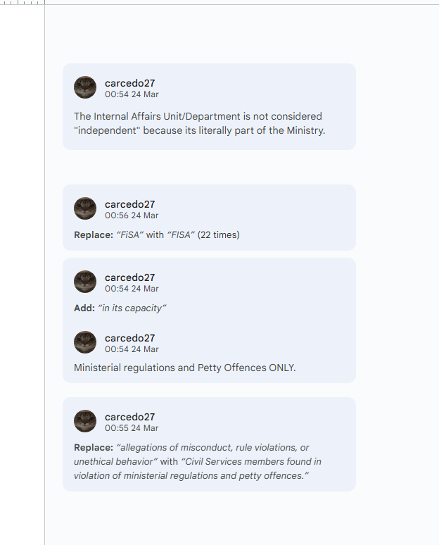Click the '(22 times)' text

coord(219,235)
